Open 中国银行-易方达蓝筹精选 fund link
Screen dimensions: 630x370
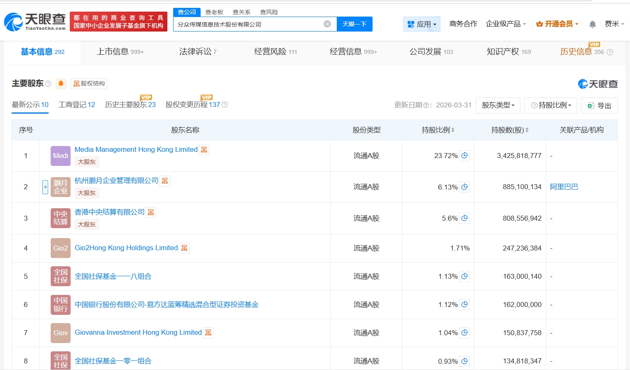pos(167,304)
